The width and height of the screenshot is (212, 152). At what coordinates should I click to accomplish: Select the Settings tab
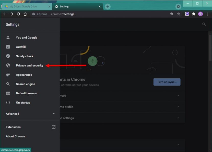tap(78, 7)
